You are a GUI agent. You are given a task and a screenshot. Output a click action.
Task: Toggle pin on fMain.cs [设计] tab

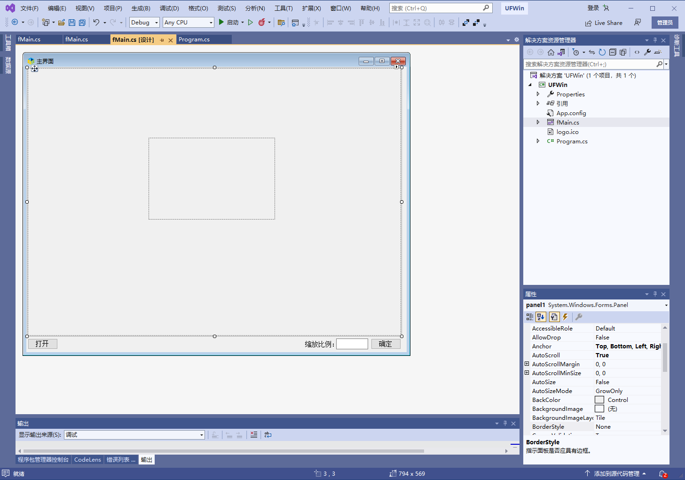pyautogui.click(x=162, y=40)
